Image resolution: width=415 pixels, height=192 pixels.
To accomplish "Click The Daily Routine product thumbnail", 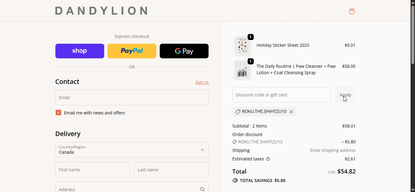I will (242, 70).
